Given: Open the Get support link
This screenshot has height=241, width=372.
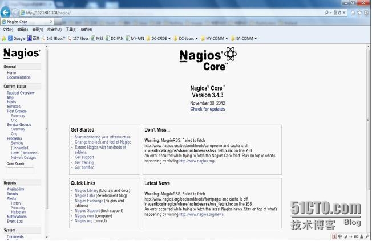Looking at the screenshot, I should click(84, 157).
